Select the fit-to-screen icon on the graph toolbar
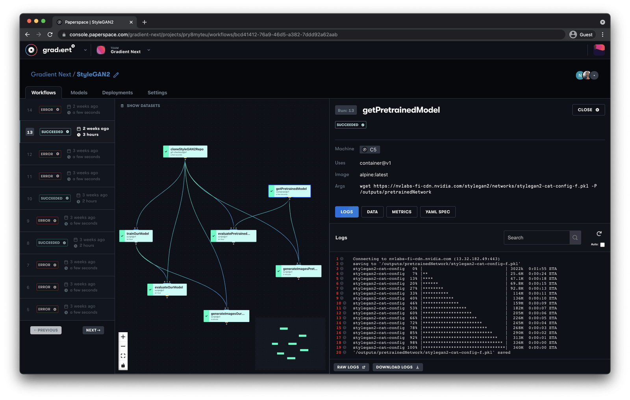This screenshot has height=400, width=630. (x=123, y=355)
